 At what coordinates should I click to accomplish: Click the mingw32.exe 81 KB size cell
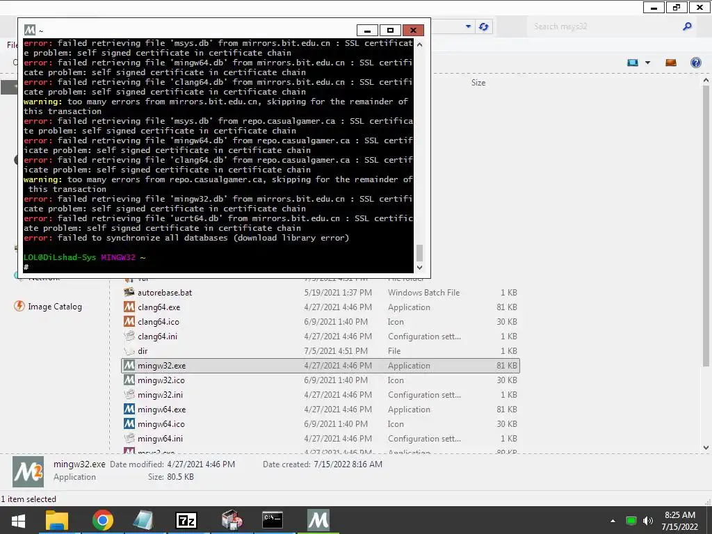click(507, 366)
